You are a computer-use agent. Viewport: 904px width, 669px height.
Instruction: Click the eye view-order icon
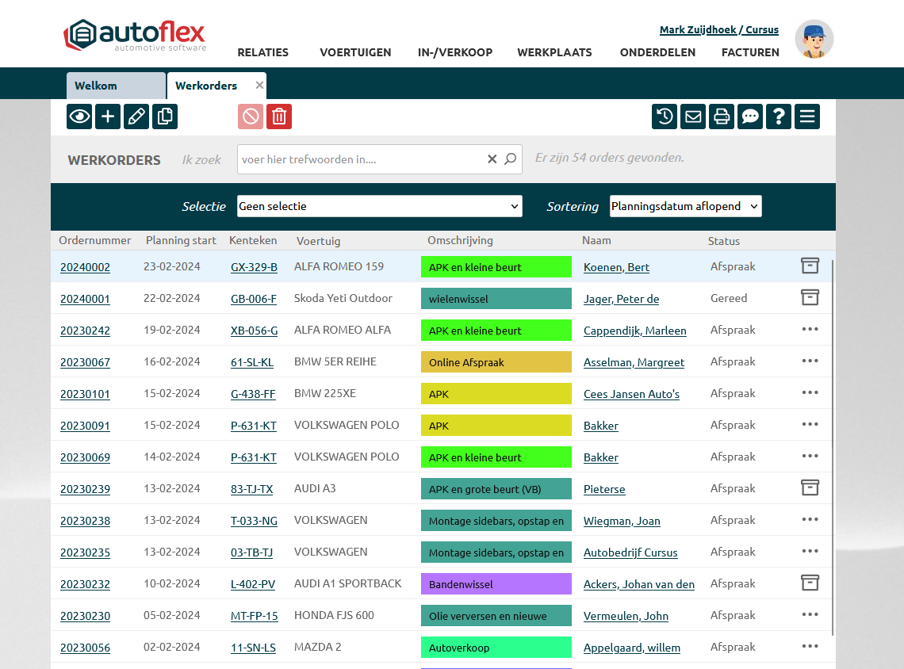tap(79, 117)
